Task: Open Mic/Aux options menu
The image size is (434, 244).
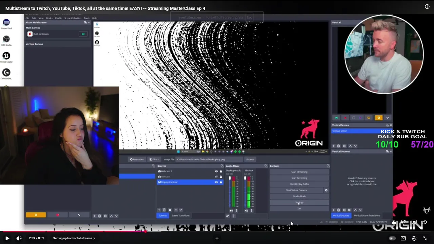Action: [x=251, y=210]
